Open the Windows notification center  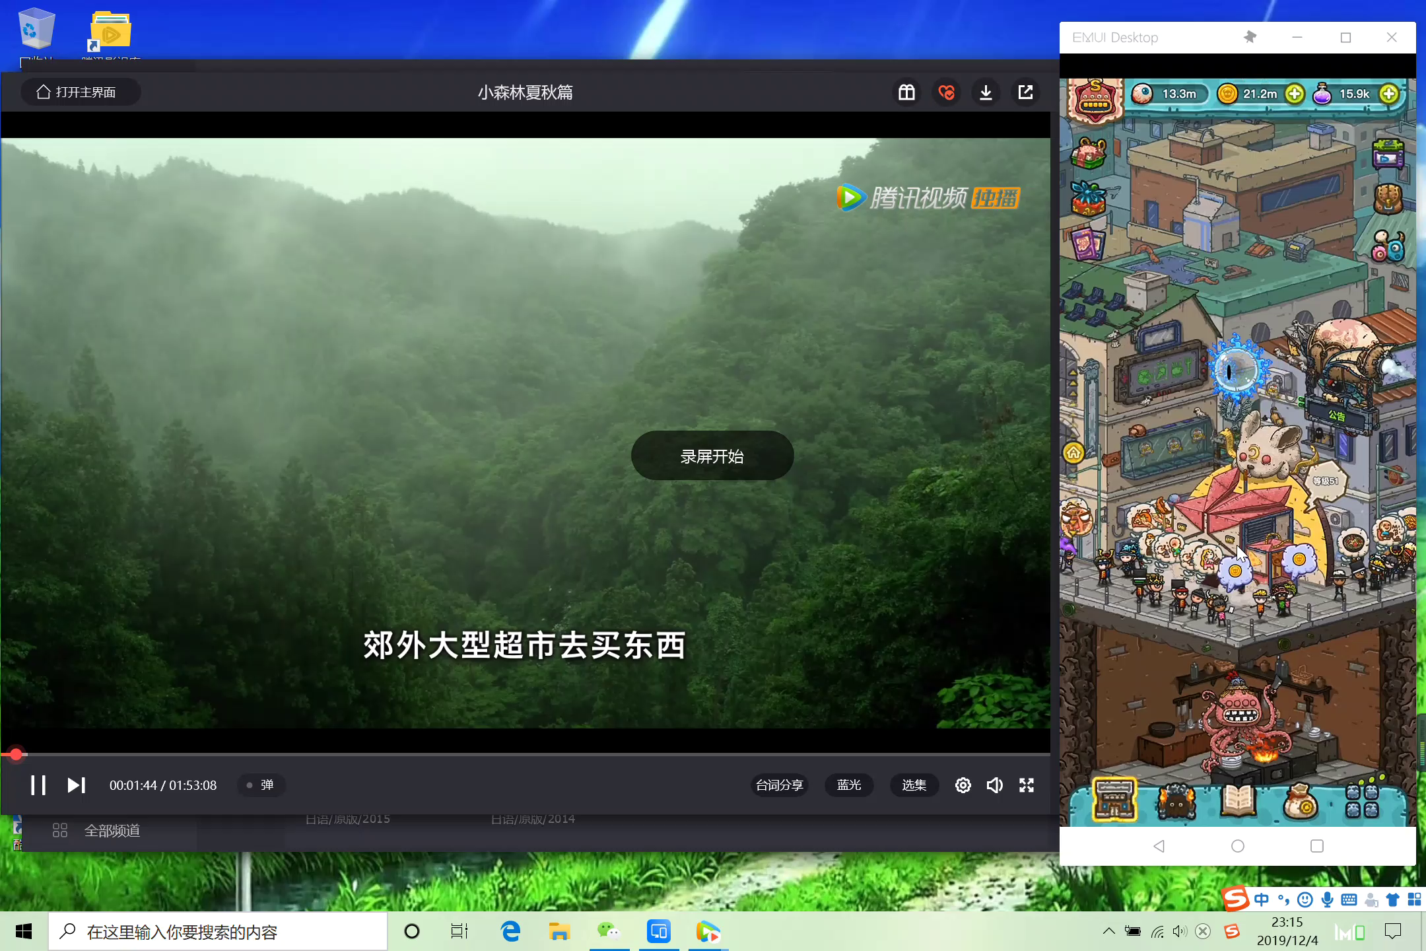(1393, 931)
